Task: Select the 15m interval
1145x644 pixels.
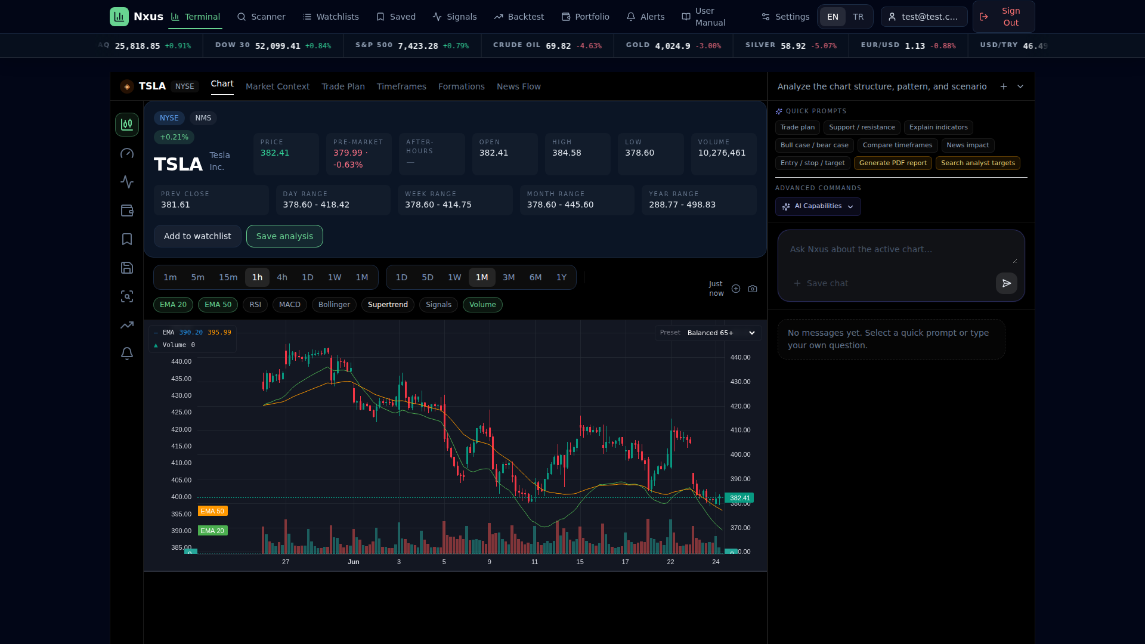Action: click(x=228, y=277)
